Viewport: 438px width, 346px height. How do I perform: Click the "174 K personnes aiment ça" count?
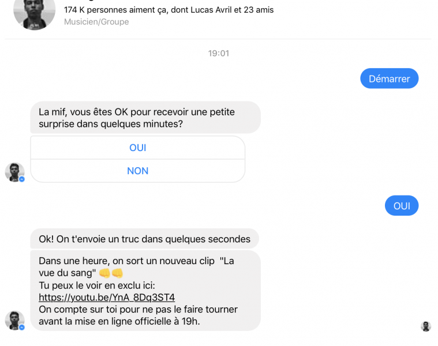115,10
